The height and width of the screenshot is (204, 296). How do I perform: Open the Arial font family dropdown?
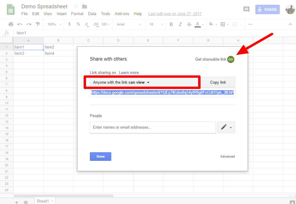(x=129, y=24)
